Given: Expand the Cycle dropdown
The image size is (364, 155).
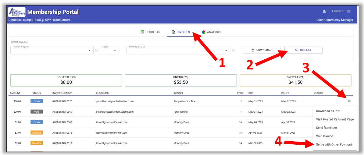Looking at the screenshot, I should pyautogui.click(x=115, y=51).
